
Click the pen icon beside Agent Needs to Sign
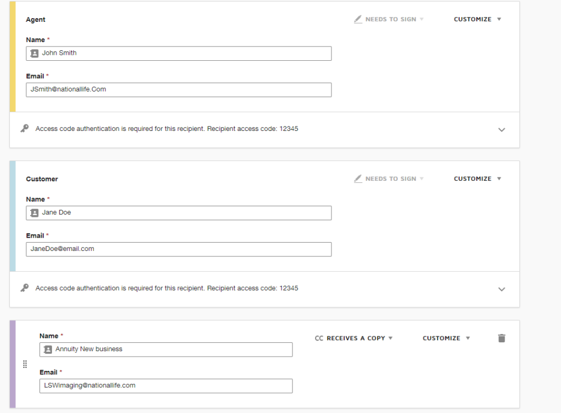[x=358, y=19]
